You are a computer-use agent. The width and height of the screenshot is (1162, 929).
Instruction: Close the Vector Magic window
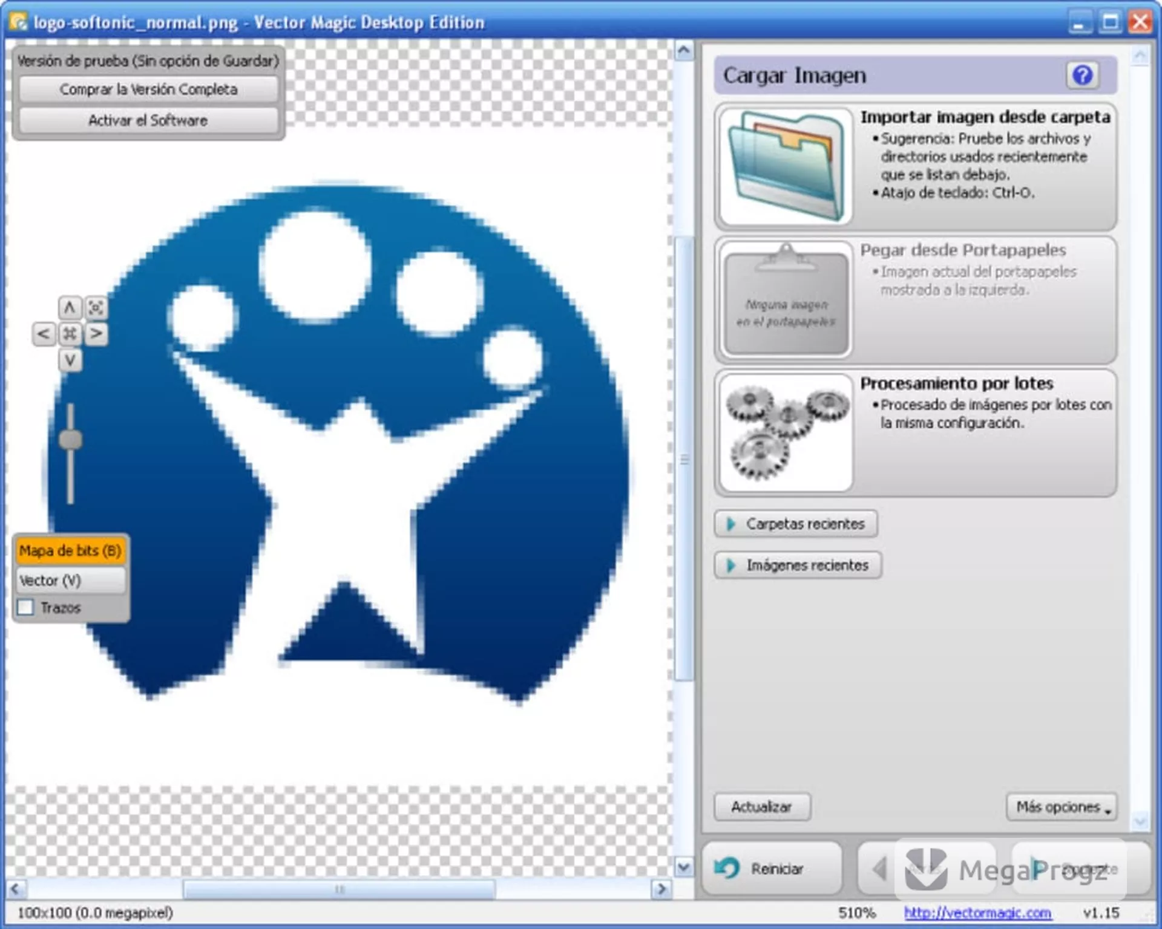click(x=1140, y=22)
